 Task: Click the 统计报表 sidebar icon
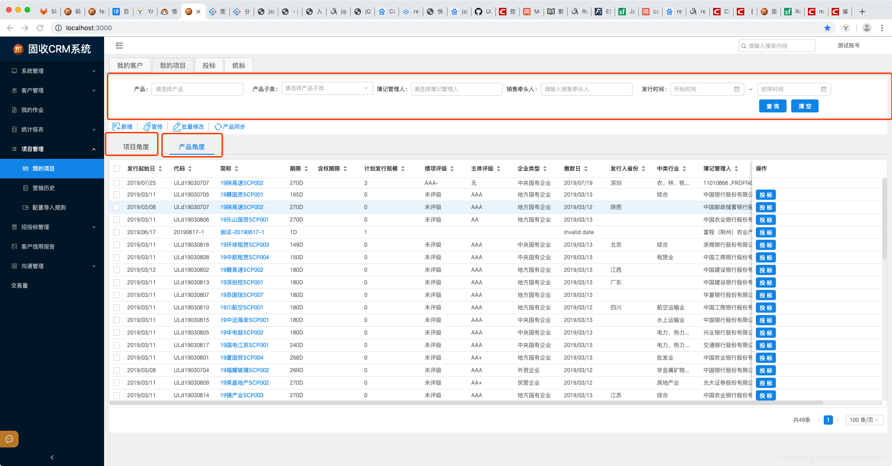pyautogui.click(x=13, y=129)
